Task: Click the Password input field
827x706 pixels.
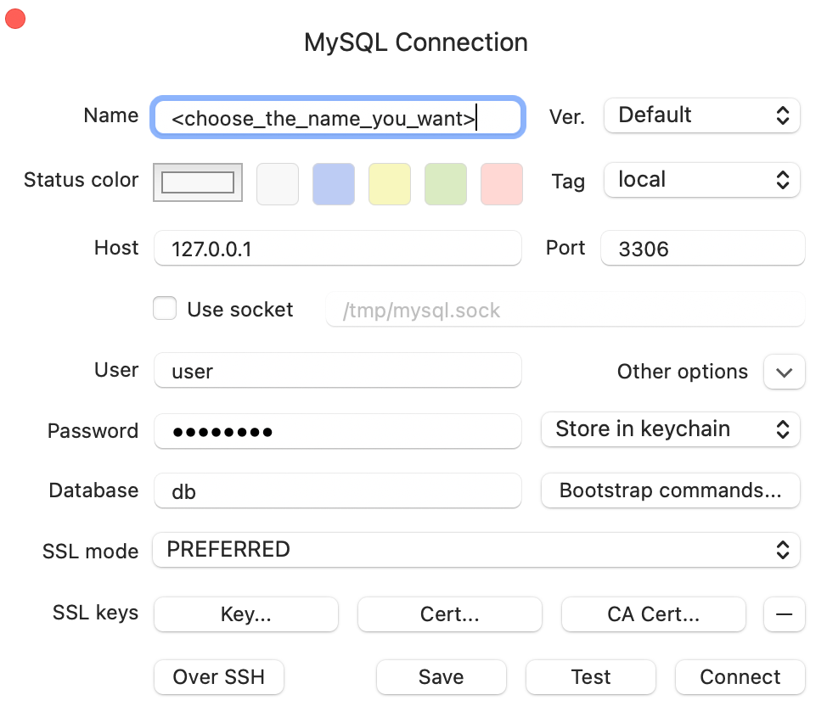Action: [x=338, y=431]
